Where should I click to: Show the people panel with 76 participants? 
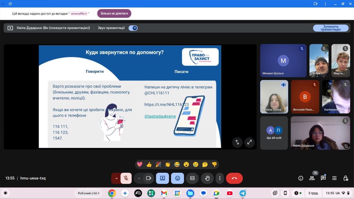[312, 178]
